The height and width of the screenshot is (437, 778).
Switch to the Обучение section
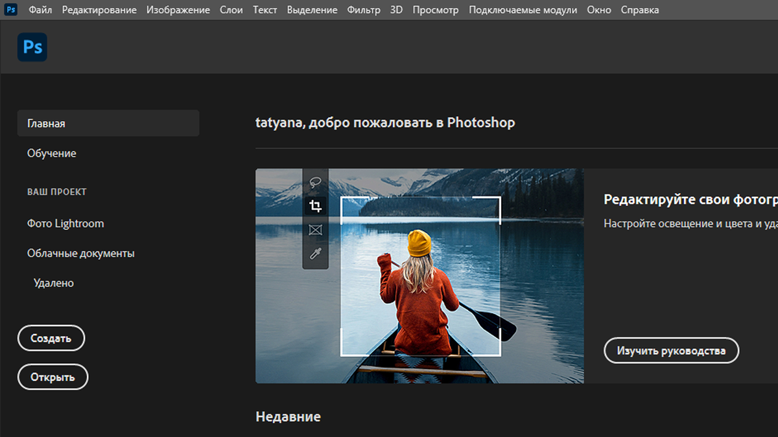(x=52, y=153)
